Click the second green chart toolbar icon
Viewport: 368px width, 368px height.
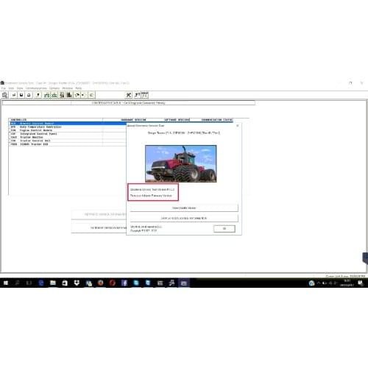click(54, 95)
